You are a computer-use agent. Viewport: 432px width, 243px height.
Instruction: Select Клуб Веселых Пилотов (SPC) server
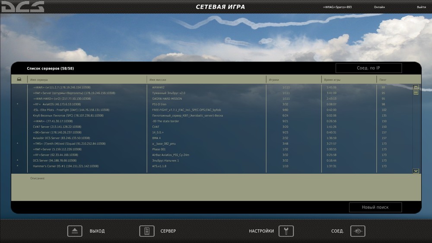coord(212,115)
